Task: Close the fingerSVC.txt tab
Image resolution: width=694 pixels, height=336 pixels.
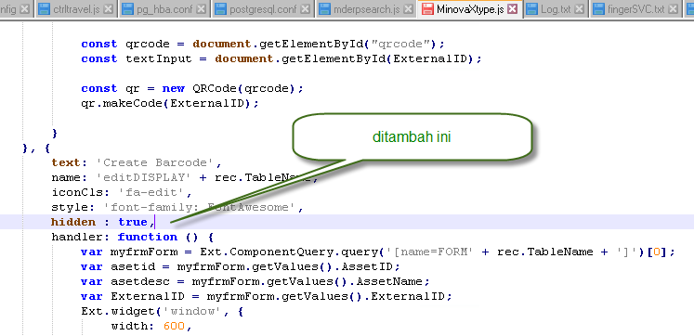Action: point(674,9)
